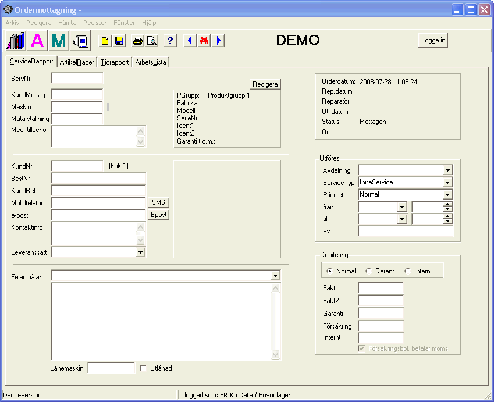Open print preview magnifier icon
Screen dimensions: 494x402
tap(151, 41)
